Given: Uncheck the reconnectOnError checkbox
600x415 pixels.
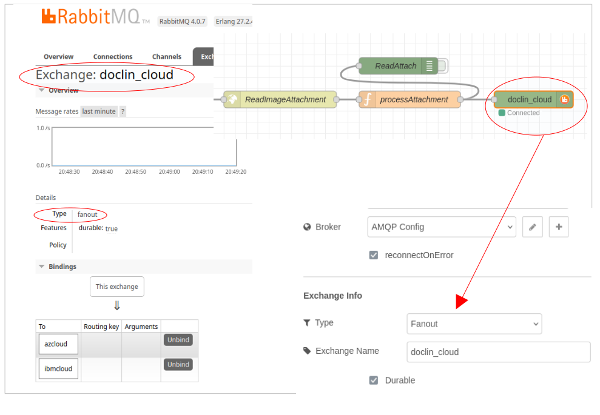Looking at the screenshot, I should click(374, 255).
